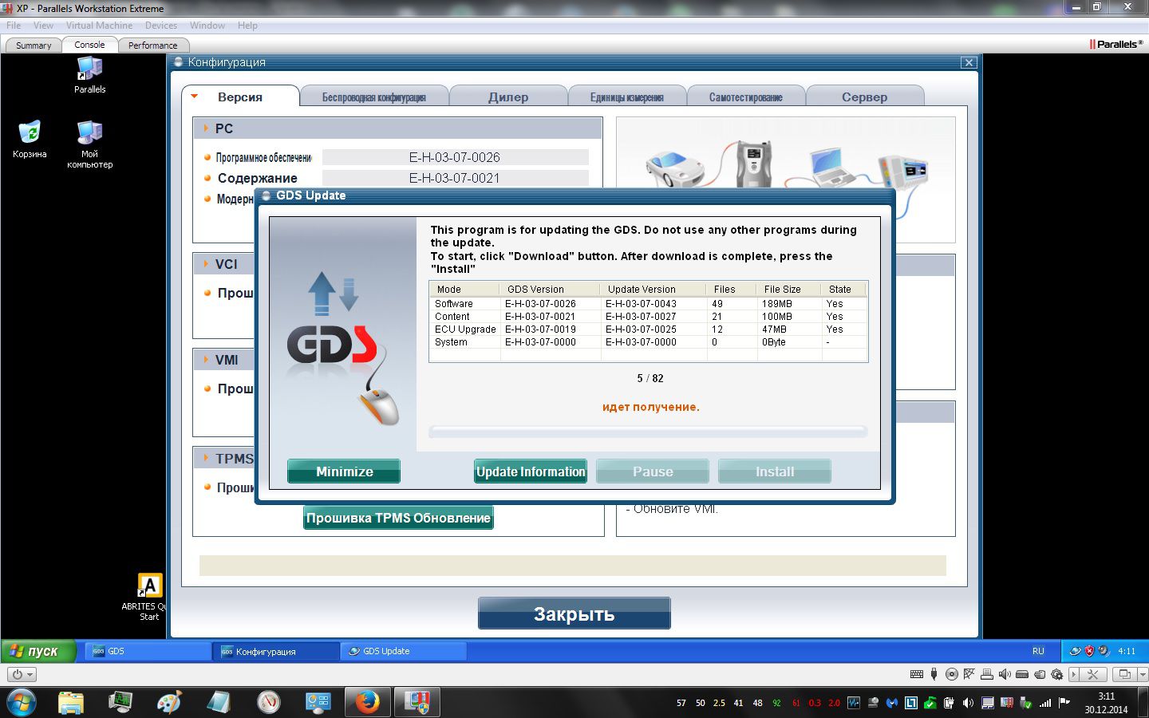Switch to the Console tab

(x=89, y=45)
